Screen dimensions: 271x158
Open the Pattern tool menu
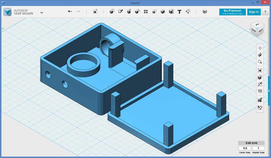coord(146,12)
